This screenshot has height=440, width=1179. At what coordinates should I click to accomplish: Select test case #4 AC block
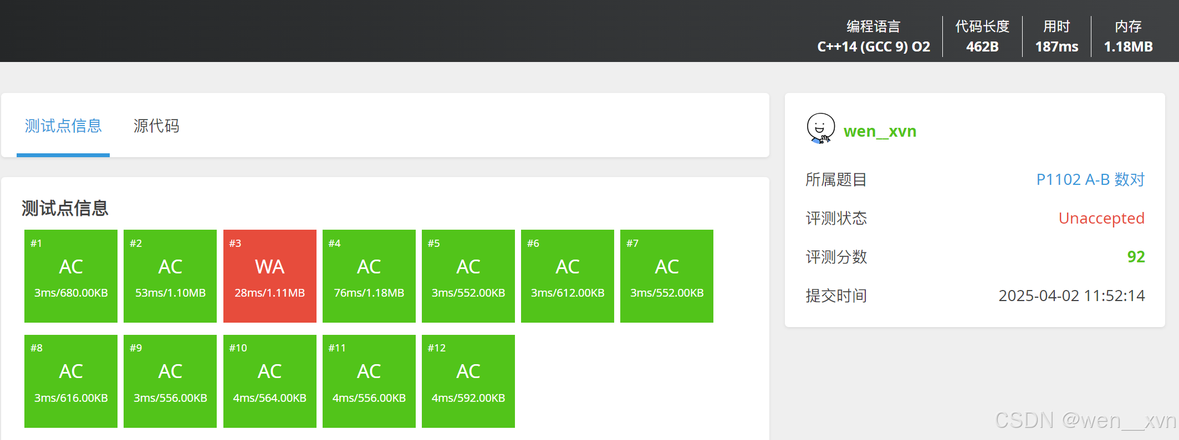pos(369,276)
